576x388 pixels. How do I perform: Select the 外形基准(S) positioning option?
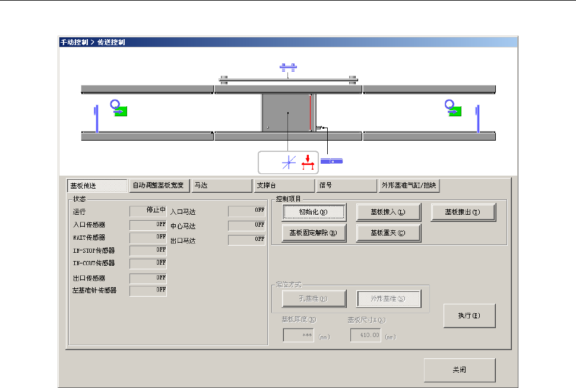(x=389, y=299)
